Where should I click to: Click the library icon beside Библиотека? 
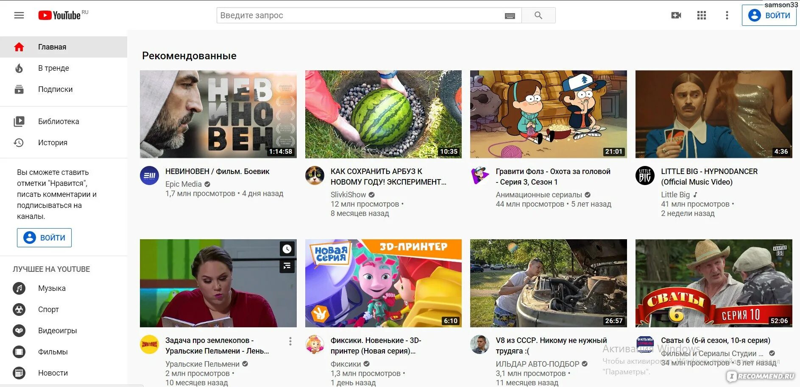[19, 122]
